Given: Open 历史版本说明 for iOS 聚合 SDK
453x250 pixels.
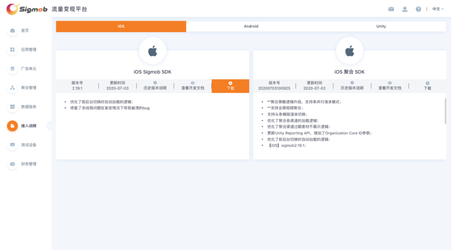Looking at the screenshot, I should click(x=352, y=86).
